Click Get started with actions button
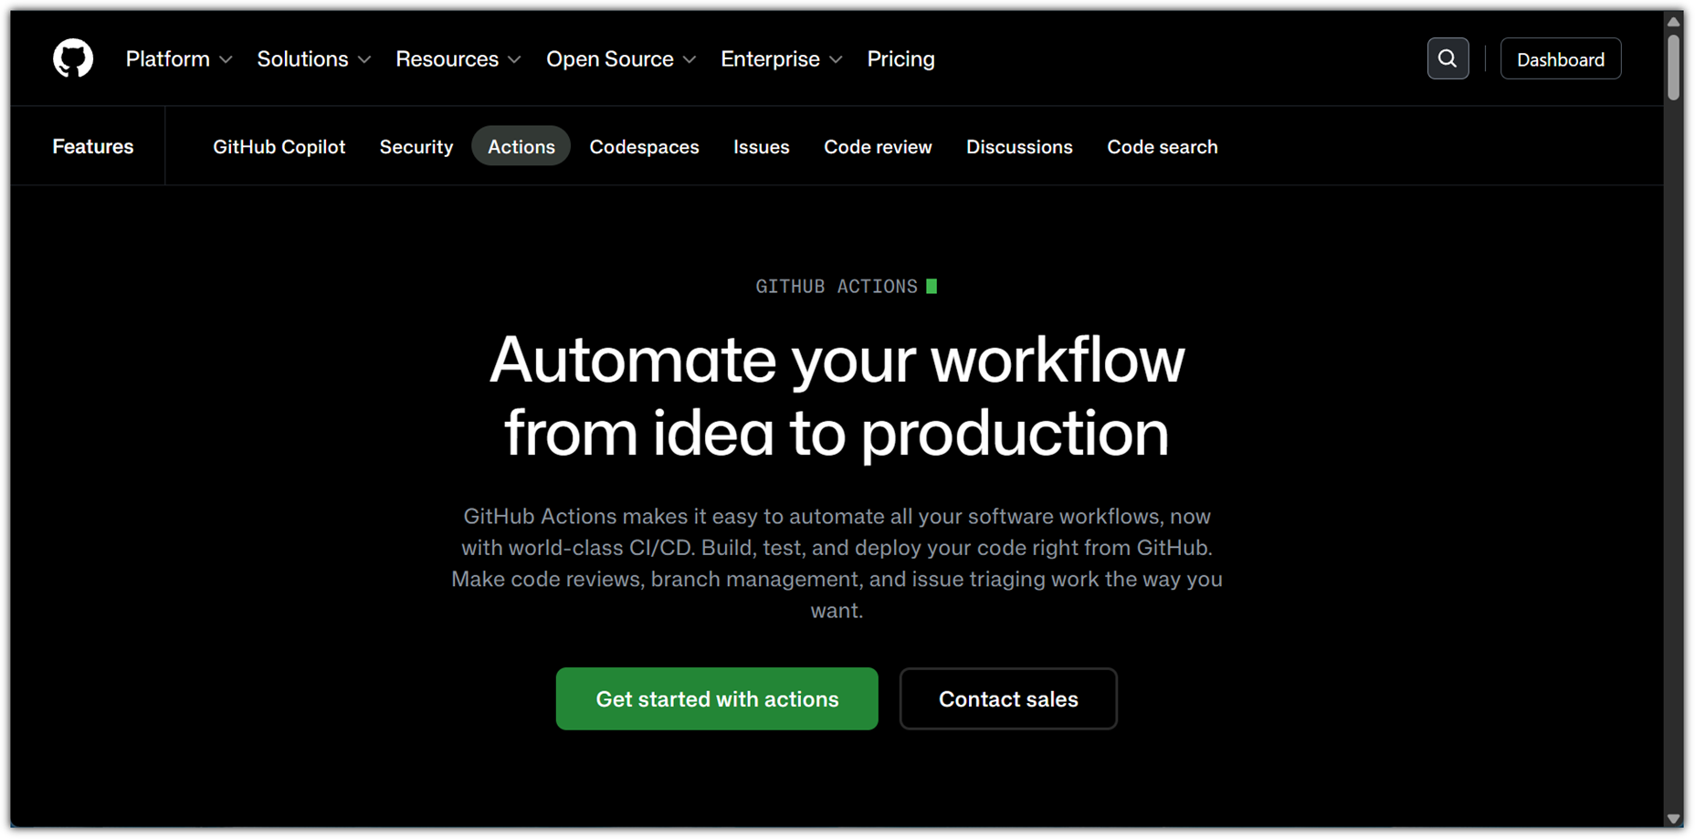Screen dimensions: 1695x839 (717, 698)
